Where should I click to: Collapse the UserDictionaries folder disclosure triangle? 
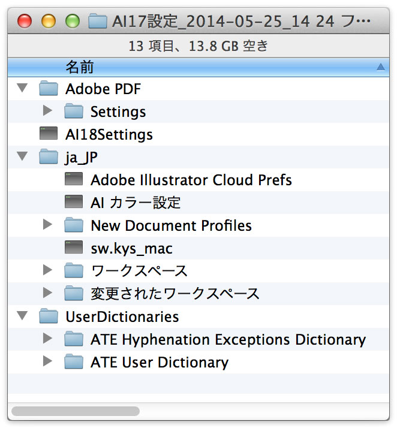pyautogui.click(x=22, y=316)
